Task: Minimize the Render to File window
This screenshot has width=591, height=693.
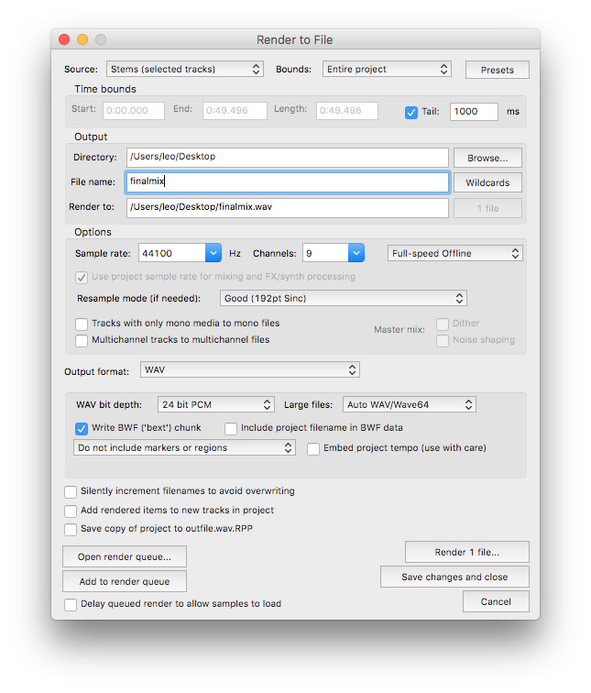Action: (82, 39)
